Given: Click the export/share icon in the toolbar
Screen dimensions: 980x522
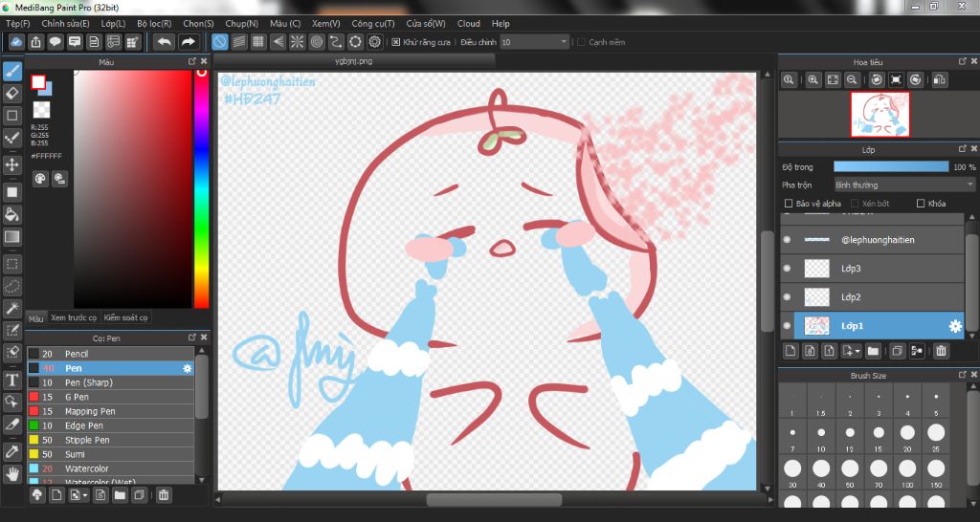Looking at the screenshot, I should (36, 42).
